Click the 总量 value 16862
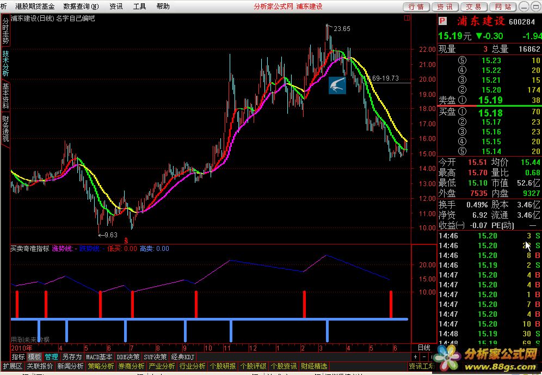This screenshot has height=375, width=542. point(529,49)
